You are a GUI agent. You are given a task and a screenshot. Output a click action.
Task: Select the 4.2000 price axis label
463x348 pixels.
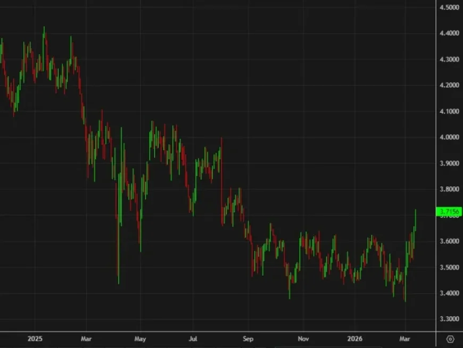point(449,85)
